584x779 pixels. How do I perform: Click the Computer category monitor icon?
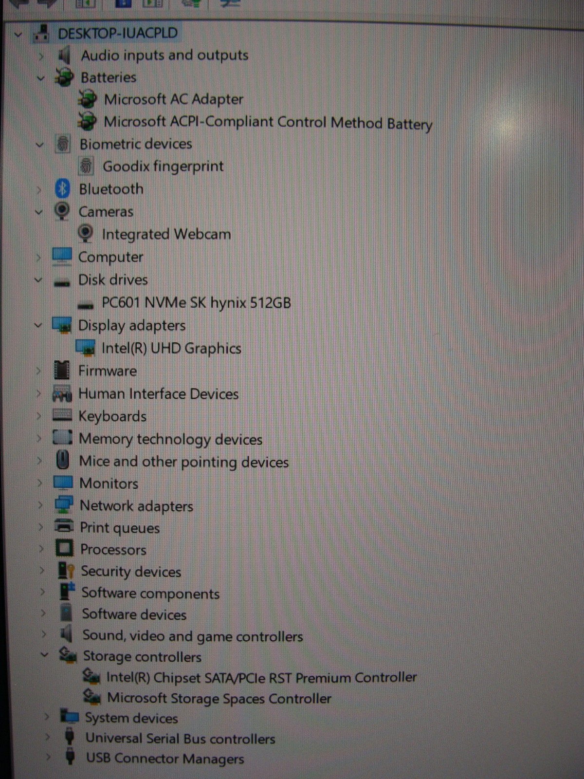(62, 257)
